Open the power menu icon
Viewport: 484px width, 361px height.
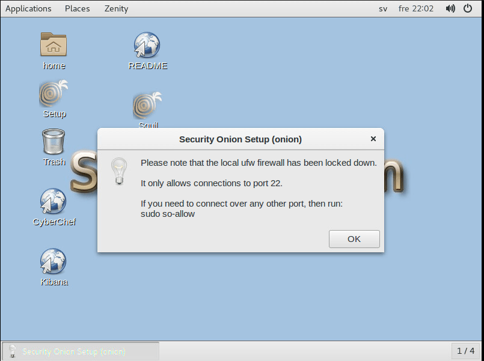pyautogui.click(x=468, y=8)
